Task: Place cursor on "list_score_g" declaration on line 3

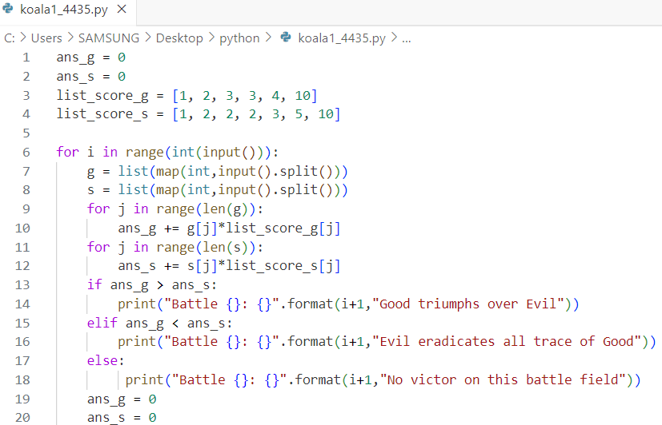Action: click(102, 96)
